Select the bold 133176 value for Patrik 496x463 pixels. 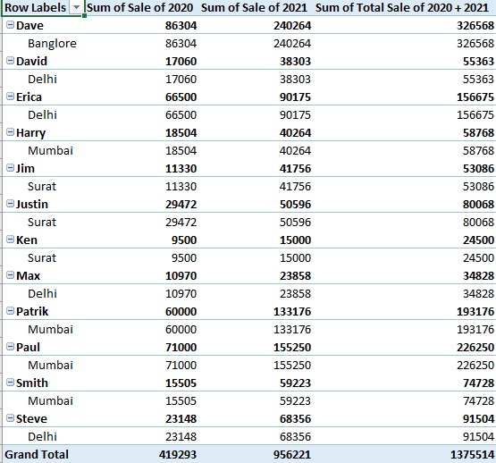[x=292, y=312]
